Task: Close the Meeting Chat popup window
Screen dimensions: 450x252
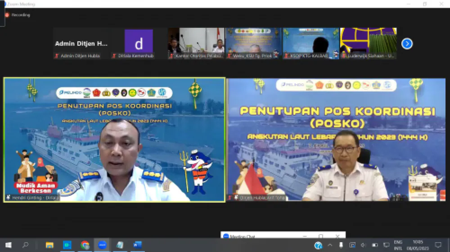Action: 337,236
